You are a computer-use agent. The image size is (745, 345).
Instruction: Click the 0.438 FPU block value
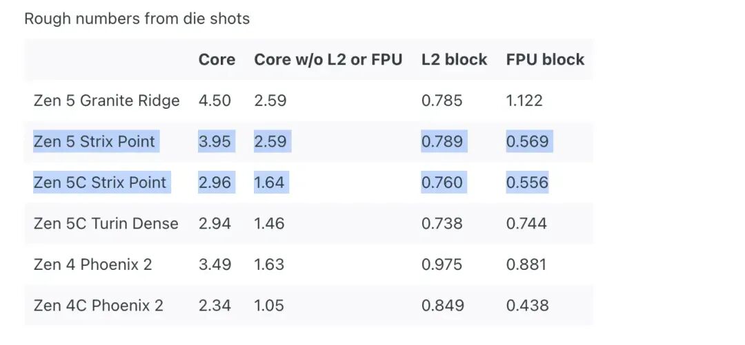tap(527, 306)
